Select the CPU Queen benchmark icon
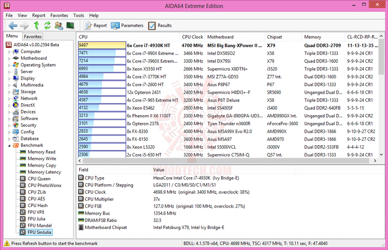This screenshot has height=250, width=388. click(x=23, y=178)
